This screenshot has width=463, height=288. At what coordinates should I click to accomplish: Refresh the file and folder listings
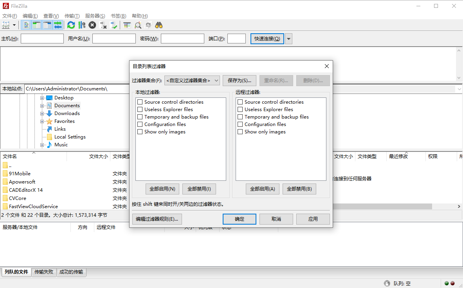[71, 25]
